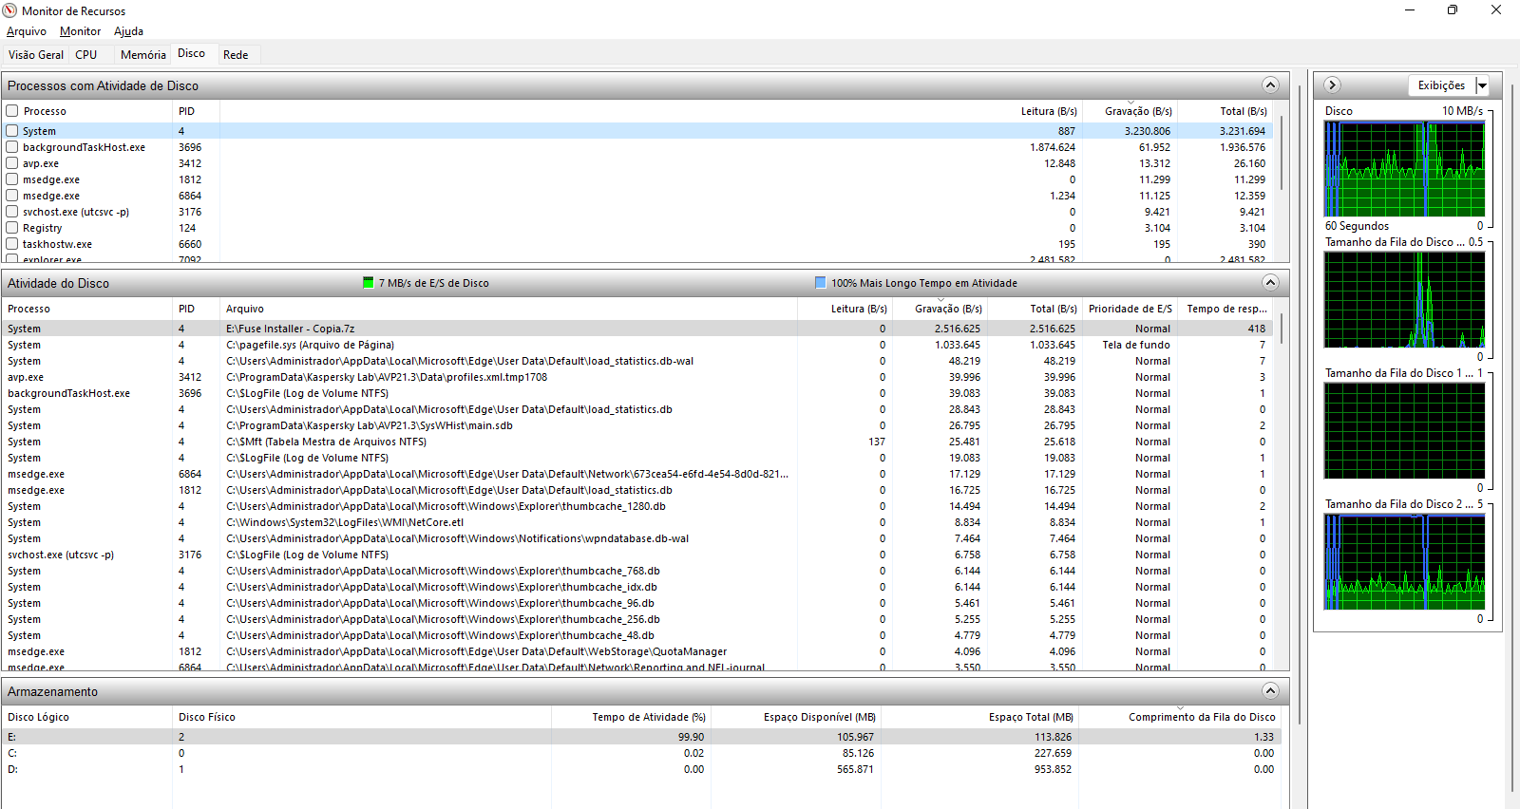Switch to the Visão Geral tab
1520x809 pixels.
click(x=36, y=55)
